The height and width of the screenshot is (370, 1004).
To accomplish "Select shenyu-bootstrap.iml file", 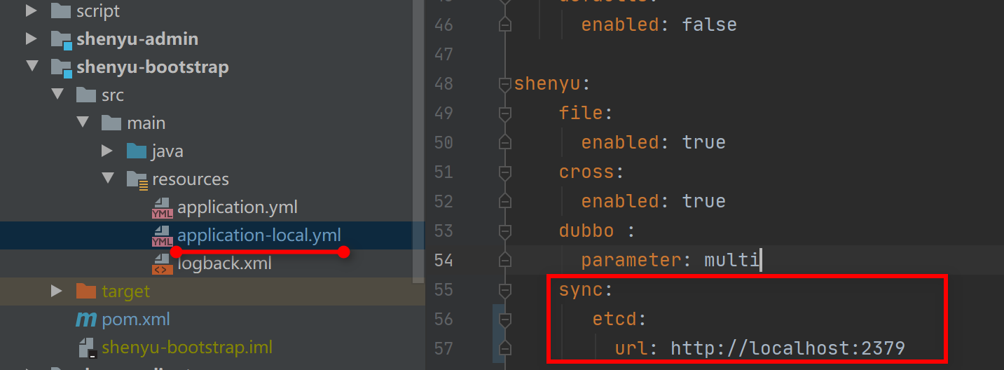I will tap(186, 347).
